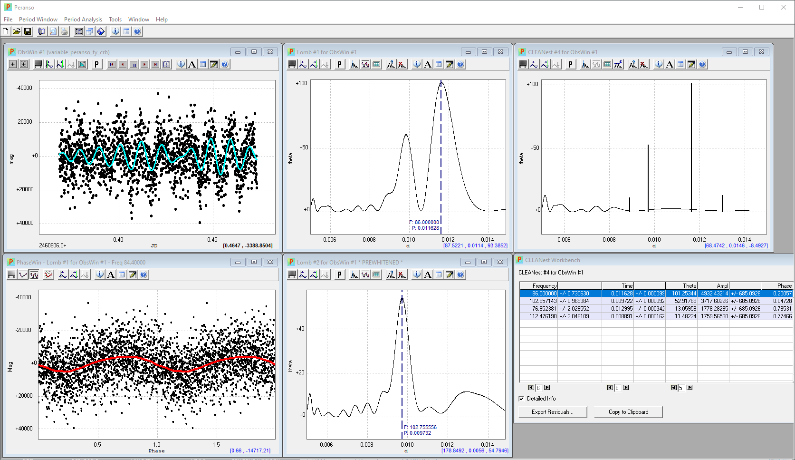Click the red X spectrum icon in CLEANest #4 toolbar
The image size is (795, 460).
click(644, 64)
